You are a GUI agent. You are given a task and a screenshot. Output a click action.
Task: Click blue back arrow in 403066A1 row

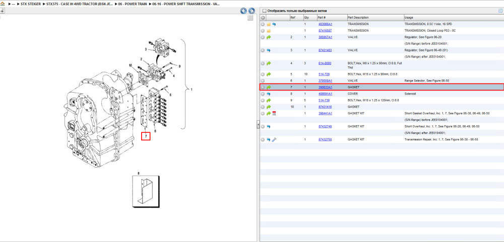(x=274, y=24)
